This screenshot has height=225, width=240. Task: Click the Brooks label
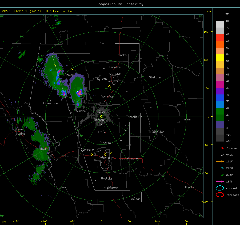(x=190, y=187)
